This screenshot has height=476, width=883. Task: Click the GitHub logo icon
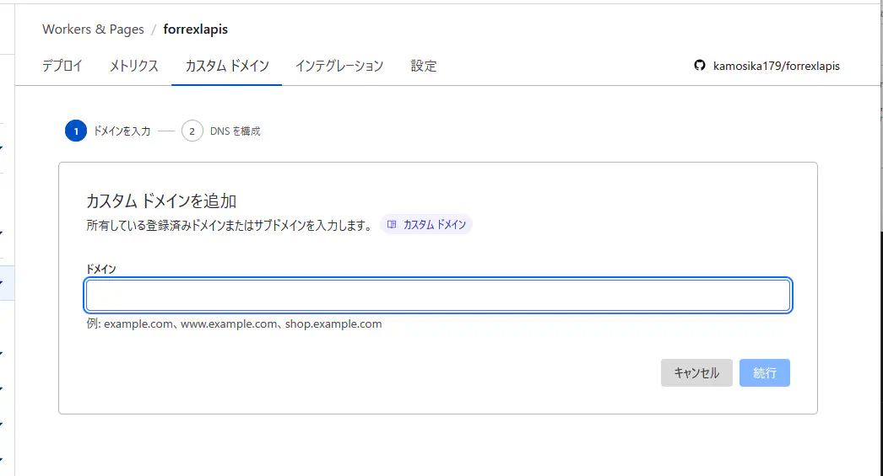pos(699,66)
